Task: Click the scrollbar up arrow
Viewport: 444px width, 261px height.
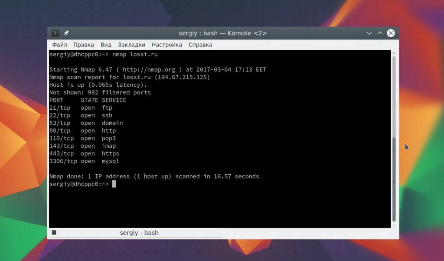Action: pos(394,53)
